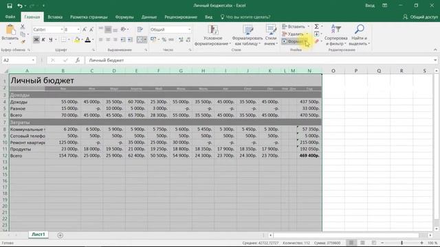The image size is (440, 247).
Task: Adjust the zoom slider handle
Action: click(x=401, y=243)
